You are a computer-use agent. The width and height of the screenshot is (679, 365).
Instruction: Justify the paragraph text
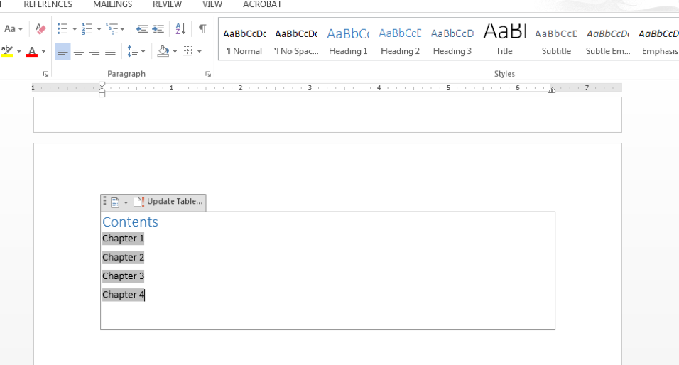[110, 51]
